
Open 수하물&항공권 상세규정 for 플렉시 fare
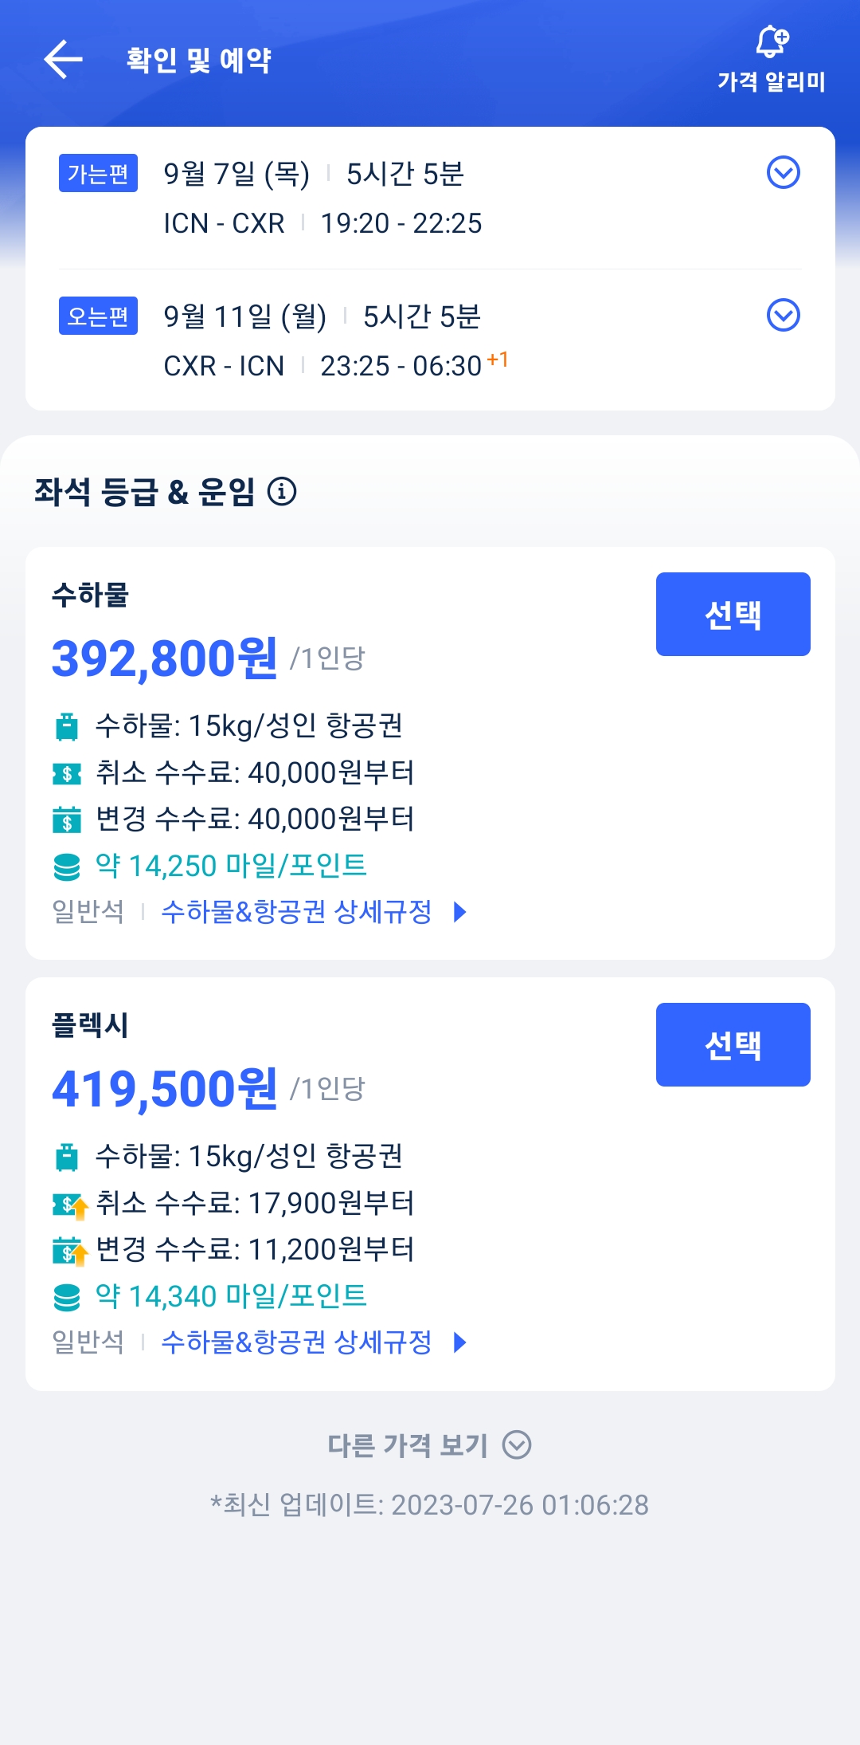(x=313, y=1342)
